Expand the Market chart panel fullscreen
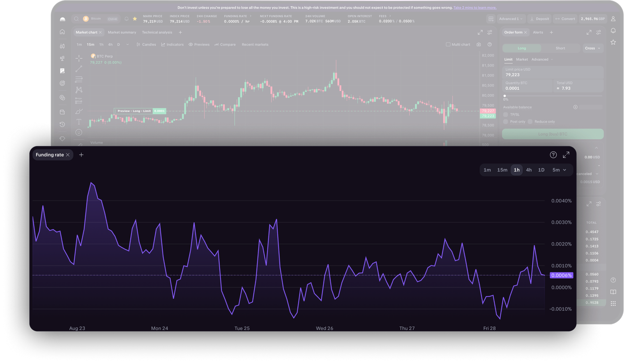 pyautogui.click(x=480, y=32)
